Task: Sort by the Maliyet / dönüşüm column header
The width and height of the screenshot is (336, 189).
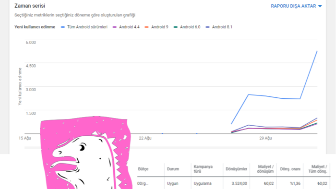Action: [x=265, y=169]
